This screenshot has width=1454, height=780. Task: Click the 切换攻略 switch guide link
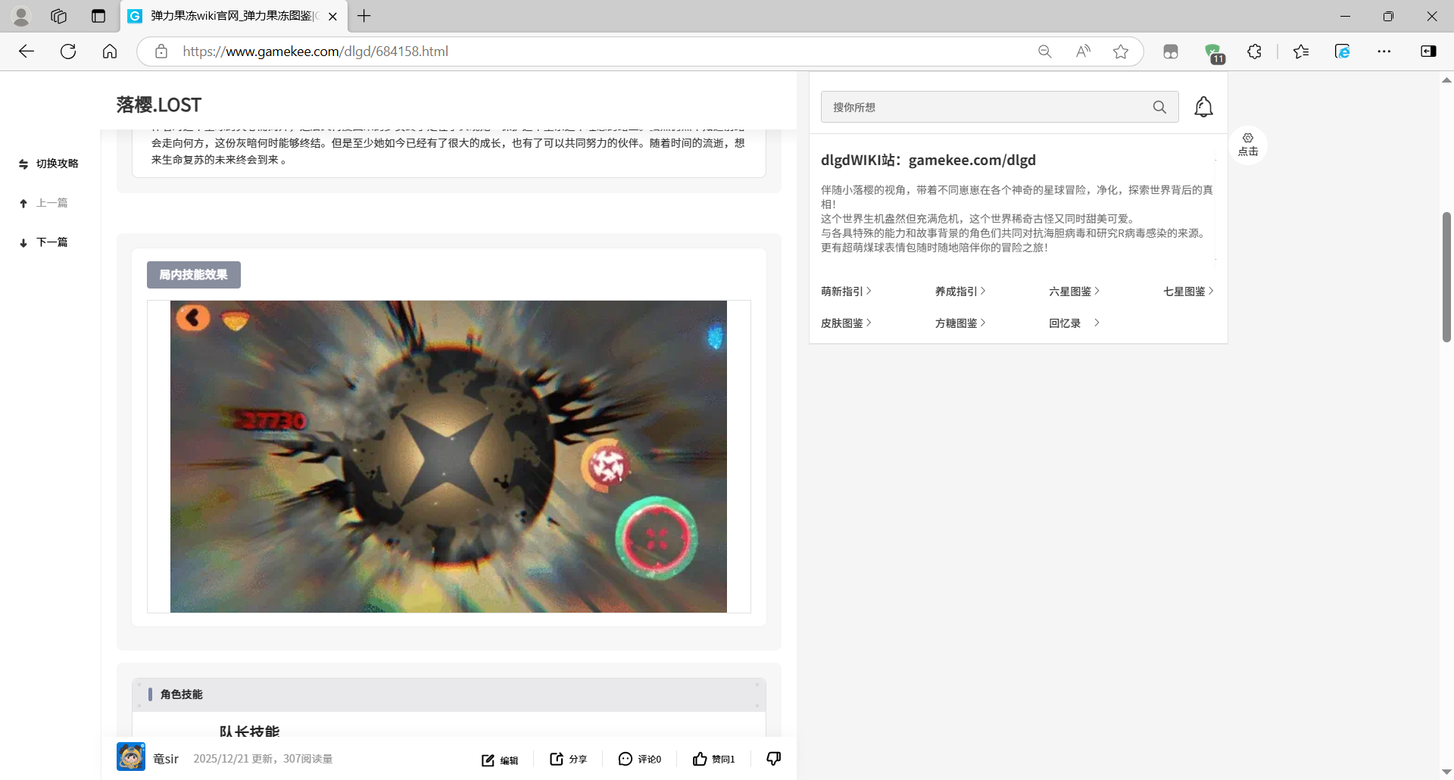pos(49,164)
